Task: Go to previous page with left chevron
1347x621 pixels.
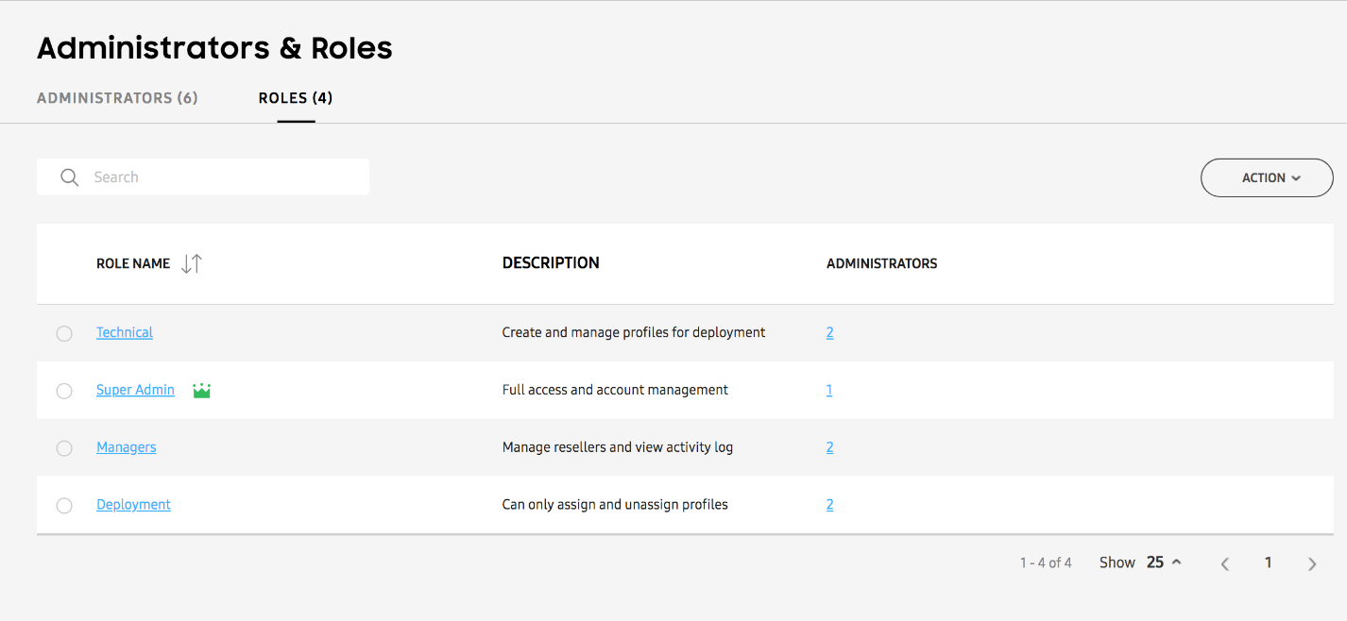Action: click(x=1225, y=563)
